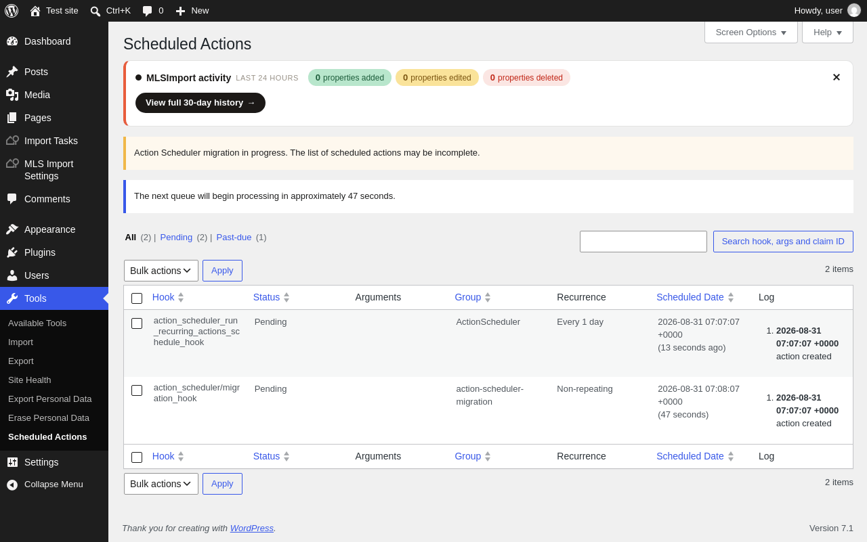Screen dimensions: 867x542
Task: Click the New plus icon
Action: click(x=180, y=11)
